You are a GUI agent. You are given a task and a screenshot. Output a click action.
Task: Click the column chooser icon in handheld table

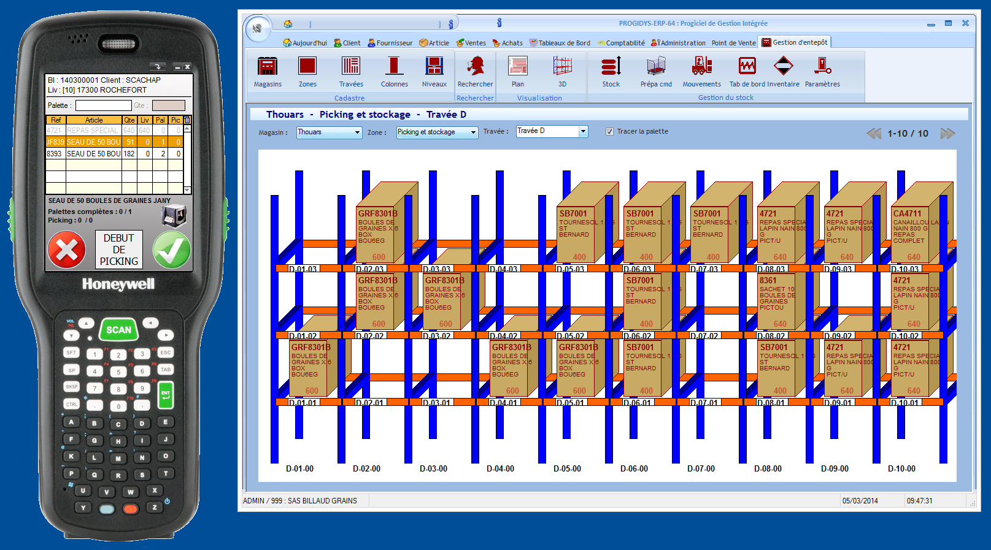[188, 120]
